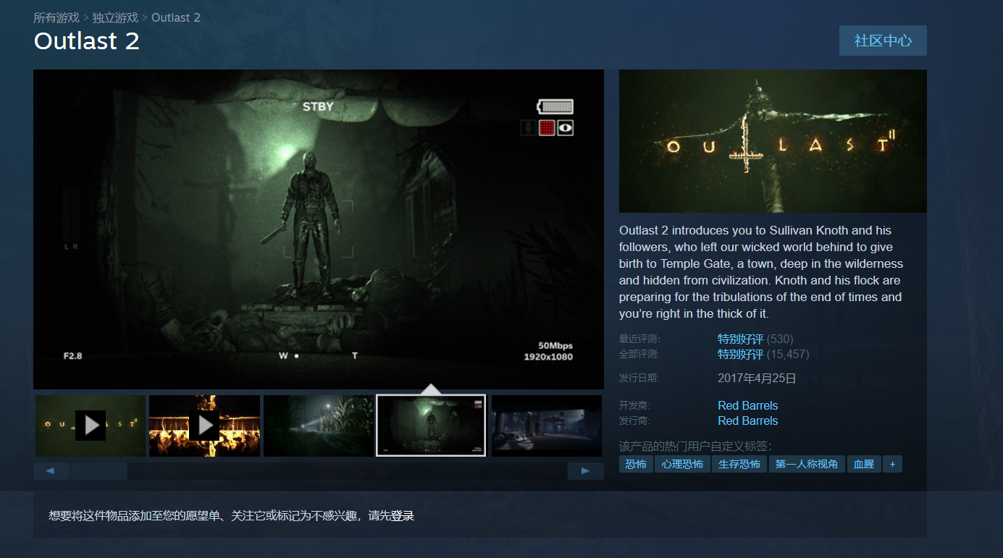Click the 发行商 label
The image size is (1003, 558).
[x=634, y=420]
